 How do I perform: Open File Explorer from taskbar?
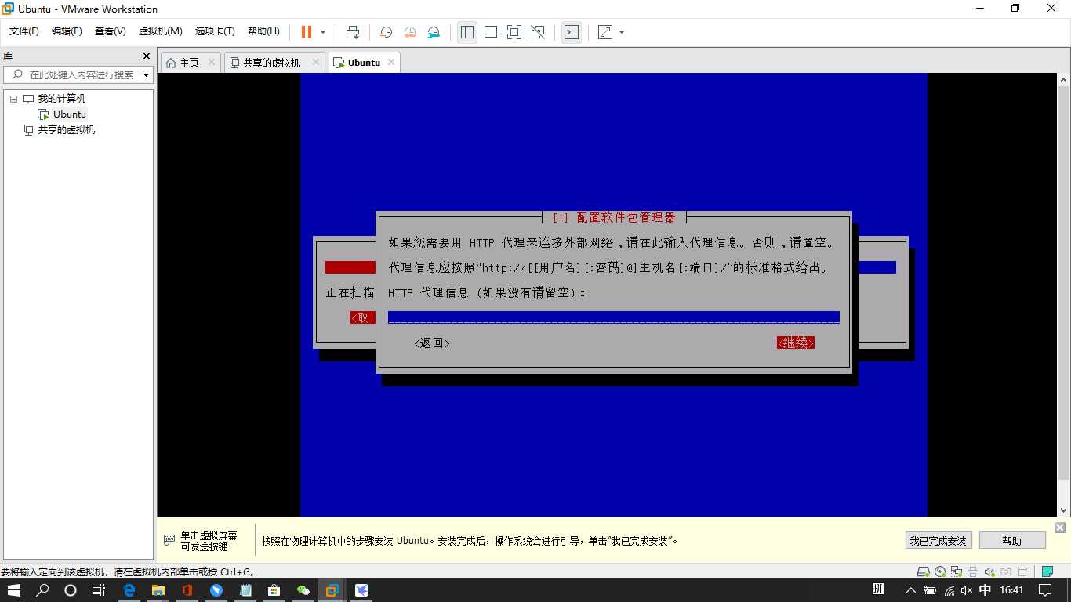158,590
